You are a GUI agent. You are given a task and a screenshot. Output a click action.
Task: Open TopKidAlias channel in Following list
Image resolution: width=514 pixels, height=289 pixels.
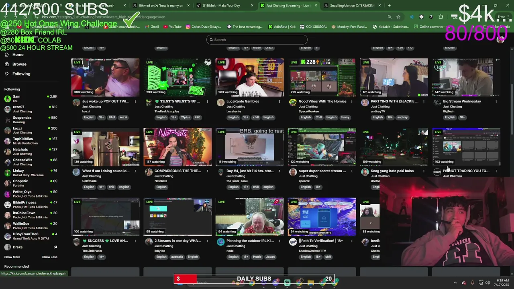[x=31, y=141]
